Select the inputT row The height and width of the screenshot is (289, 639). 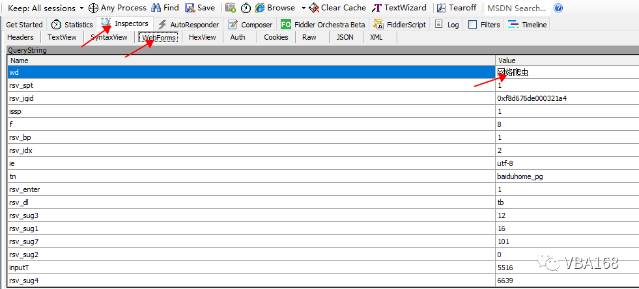click(x=323, y=268)
